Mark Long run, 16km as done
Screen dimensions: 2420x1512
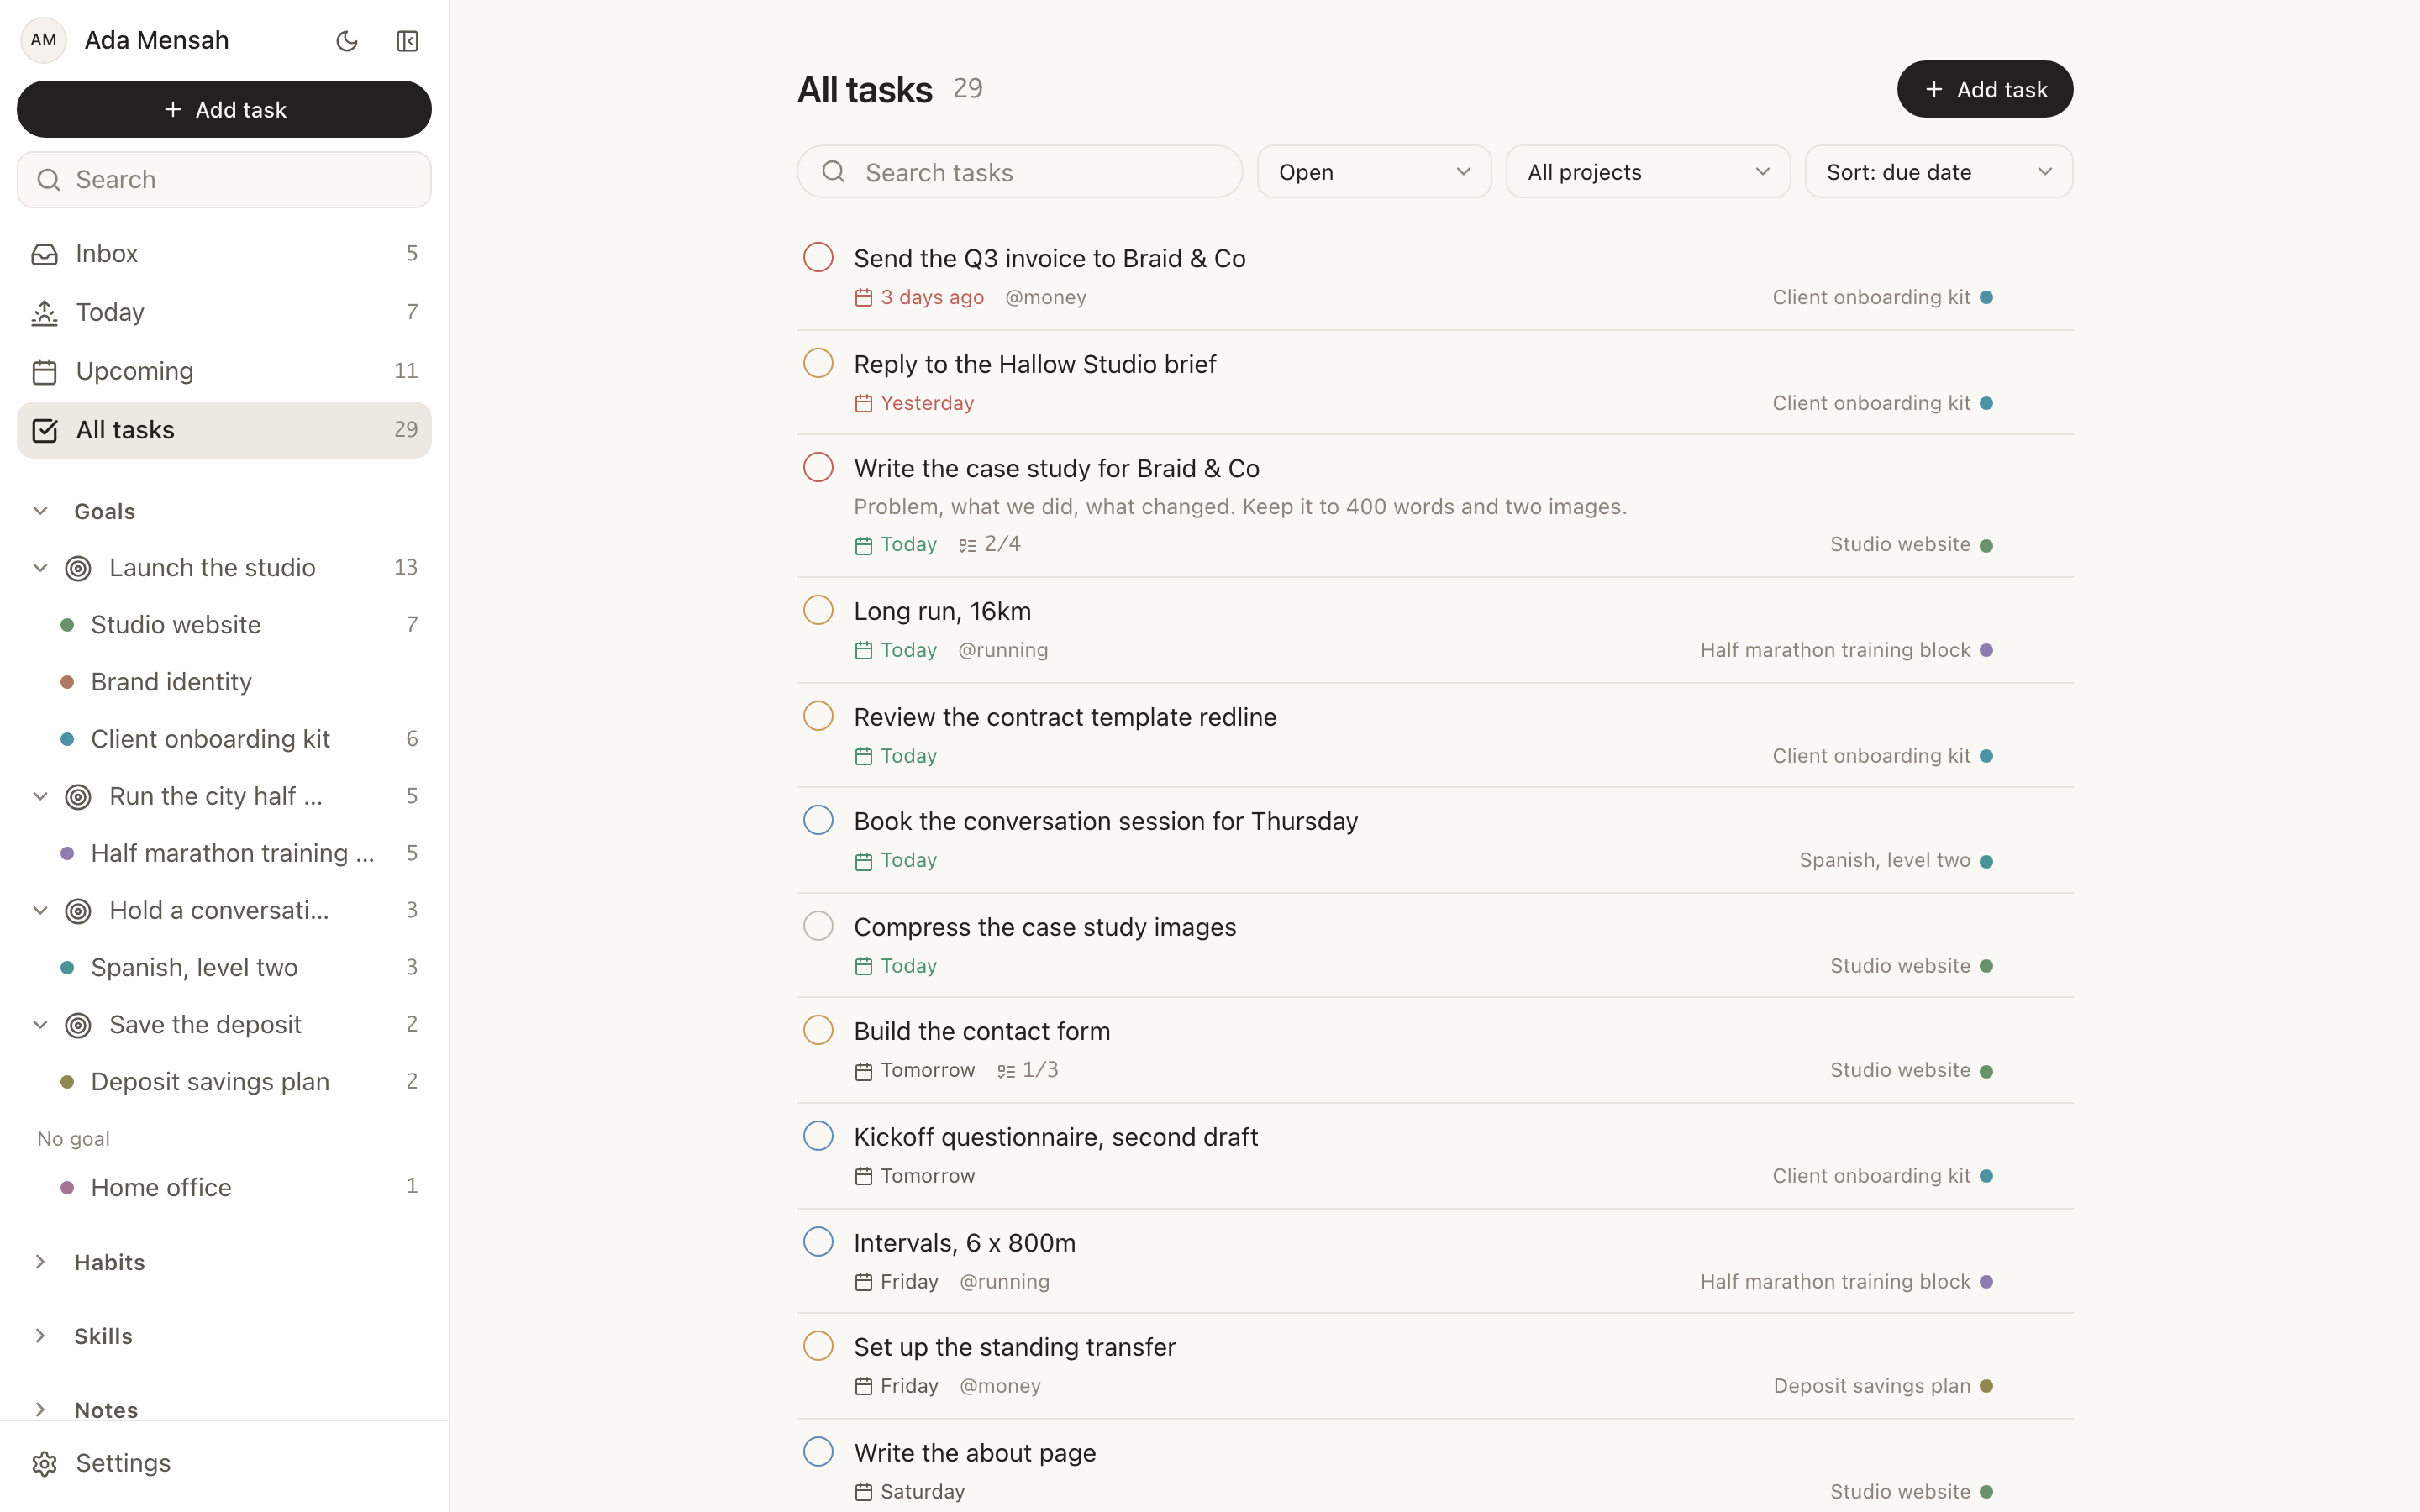coord(818,610)
